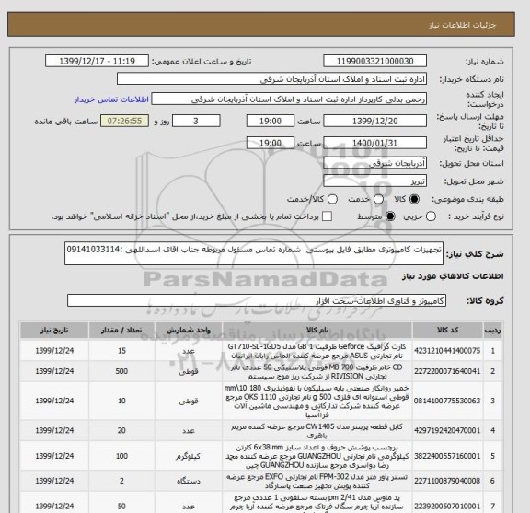Screen dimensions: 530x513
Task: Click product code 2272200071640041
Action: tap(447, 371)
